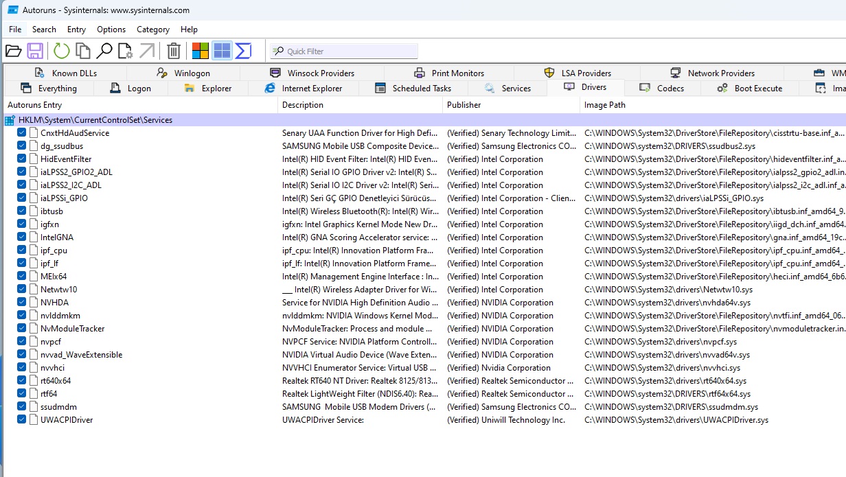The width and height of the screenshot is (846, 477).
Task: Open the Search menu
Action: [x=44, y=30]
